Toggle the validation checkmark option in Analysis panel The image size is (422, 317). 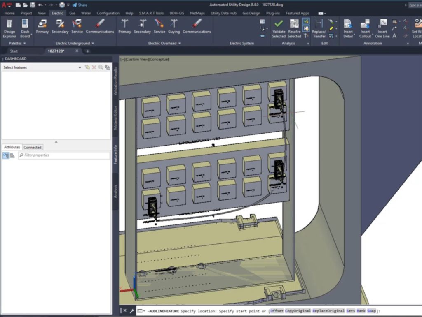tap(306, 21)
